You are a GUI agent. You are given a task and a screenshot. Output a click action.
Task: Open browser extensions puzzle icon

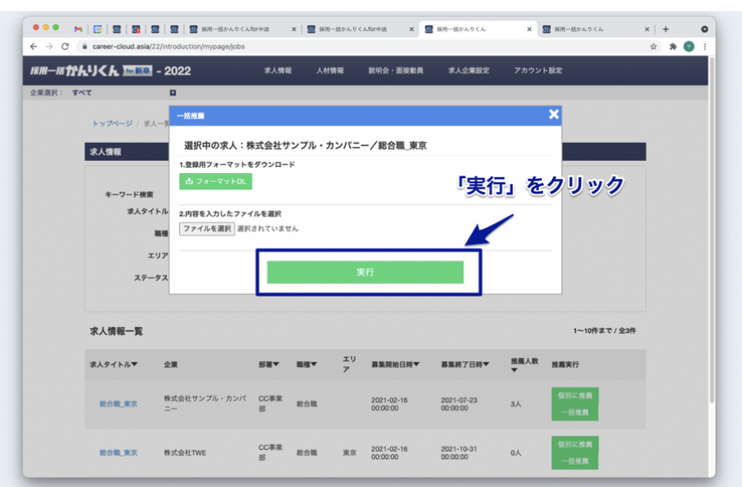pyautogui.click(x=672, y=46)
